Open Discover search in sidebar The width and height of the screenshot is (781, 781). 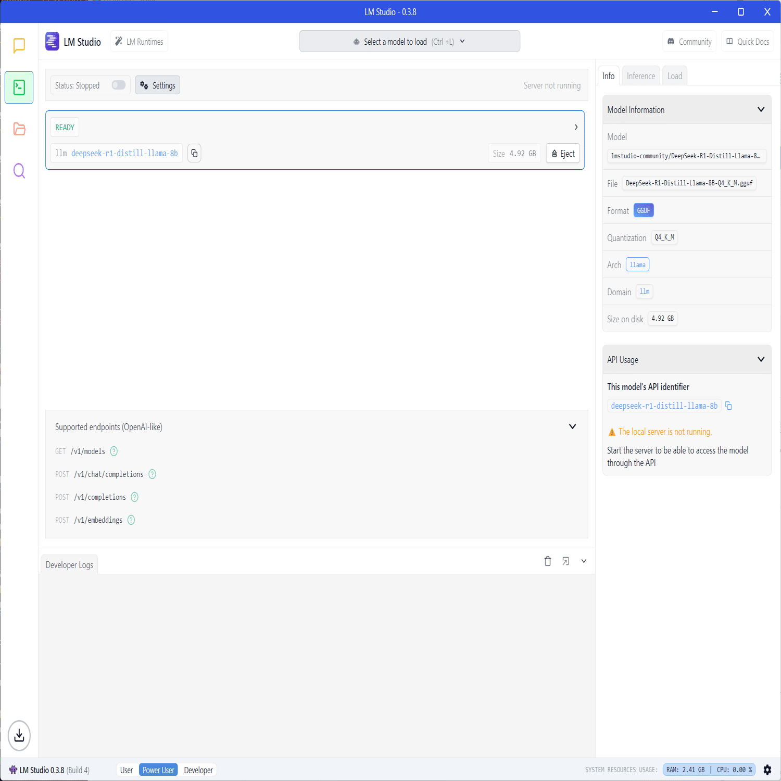coord(19,171)
